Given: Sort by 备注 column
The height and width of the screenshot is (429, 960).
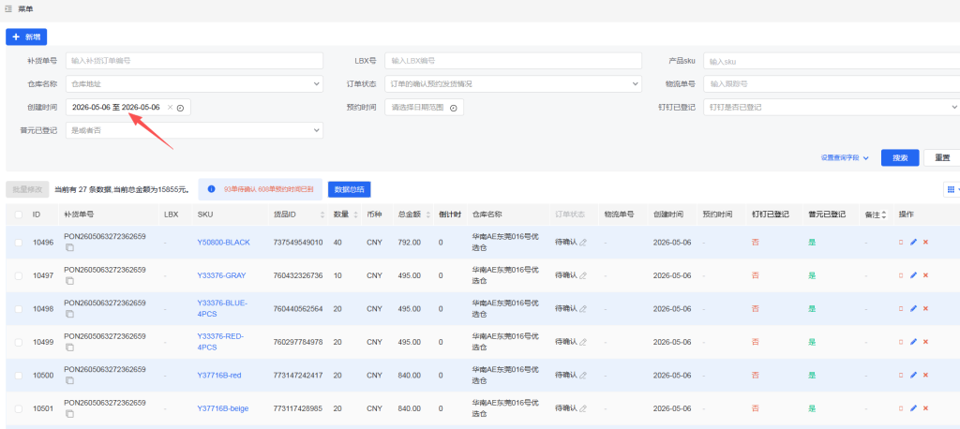Looking at the screenshot, I should (x=883, y=214).
